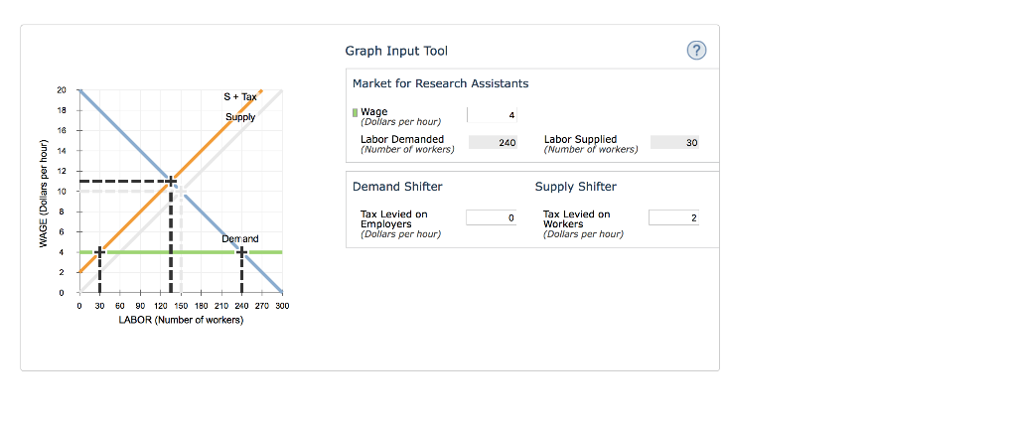Click the cross marker at labor 30
Viewport: 1017px width, 425px height.
pyautogui.click(x=99, y=252)
